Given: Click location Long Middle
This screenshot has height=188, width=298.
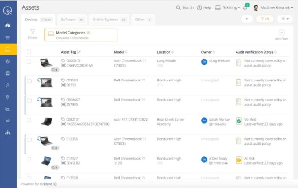Looking at the screenshot, I should point(166,61).
